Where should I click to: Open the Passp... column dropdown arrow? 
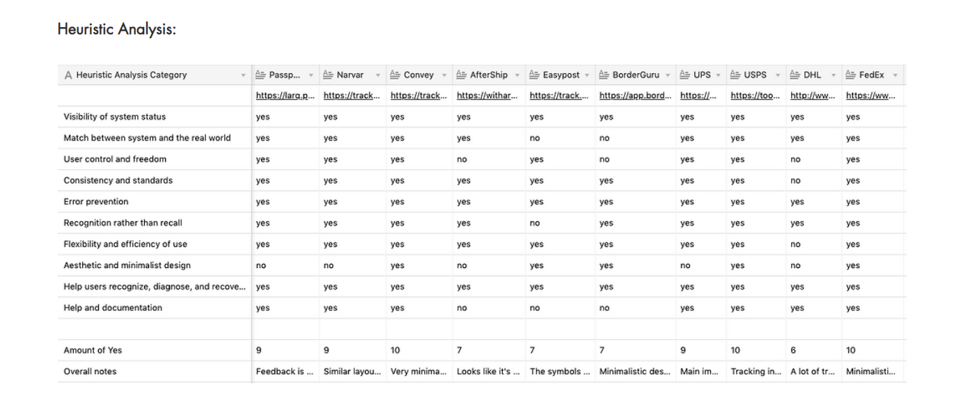311,75
